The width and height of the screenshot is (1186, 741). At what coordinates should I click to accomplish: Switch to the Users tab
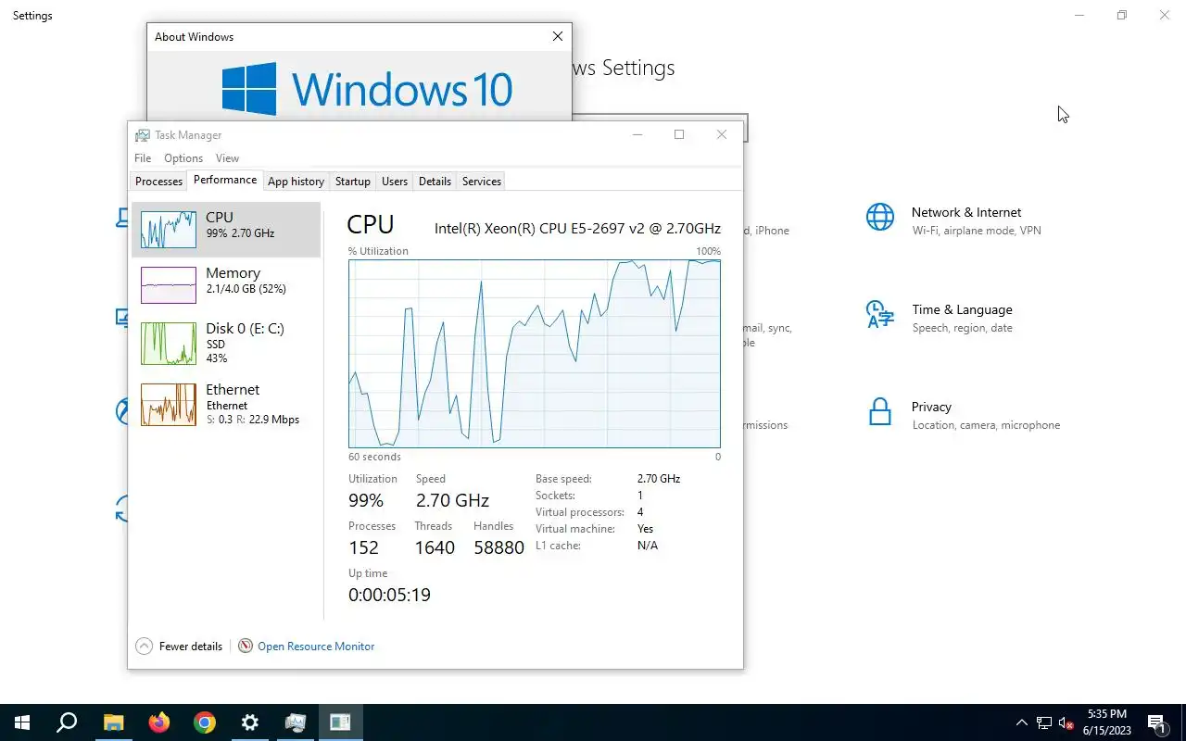click(x=395, y=182)
